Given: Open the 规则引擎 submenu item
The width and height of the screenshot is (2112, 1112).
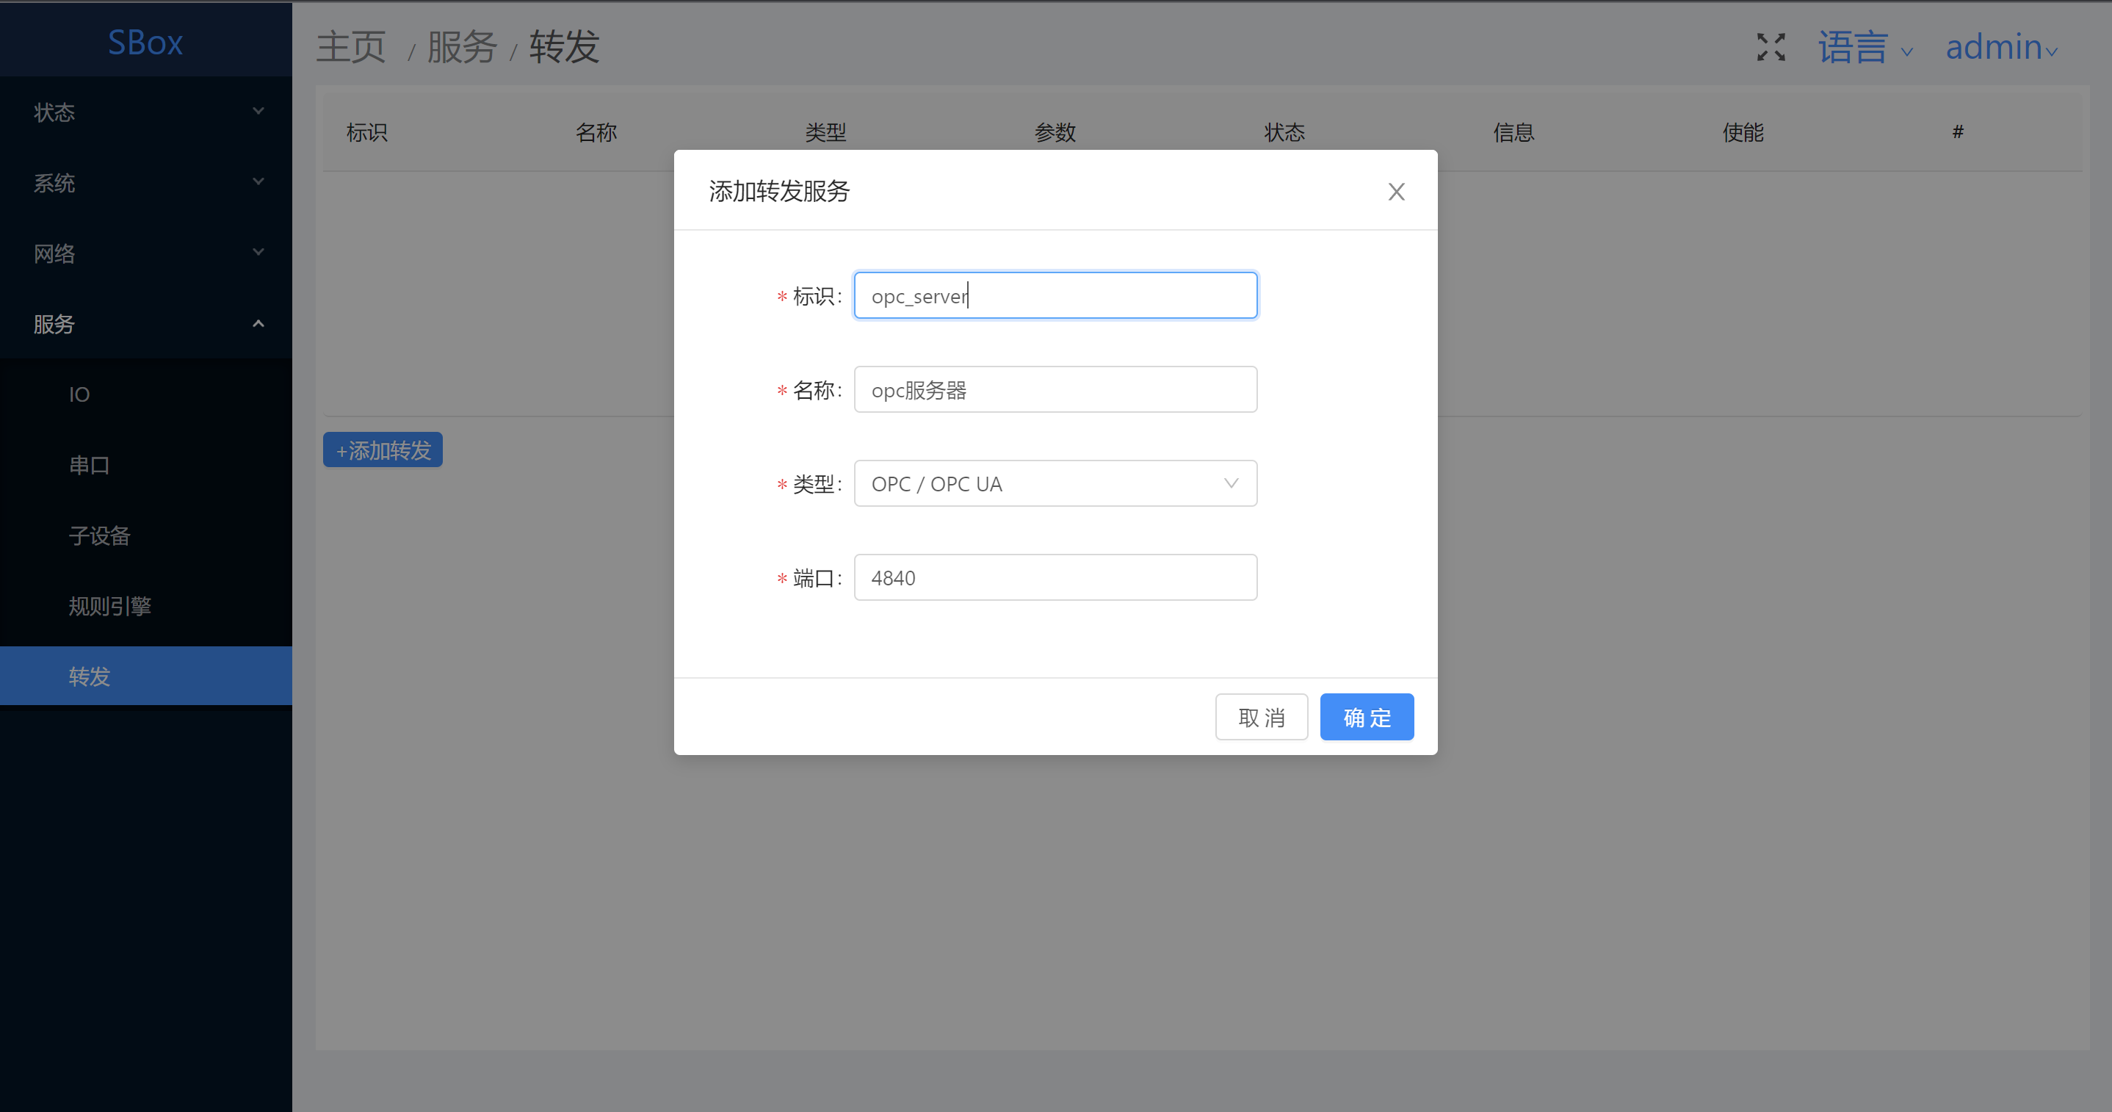Looking at the screenshot, I should [110, 606].
